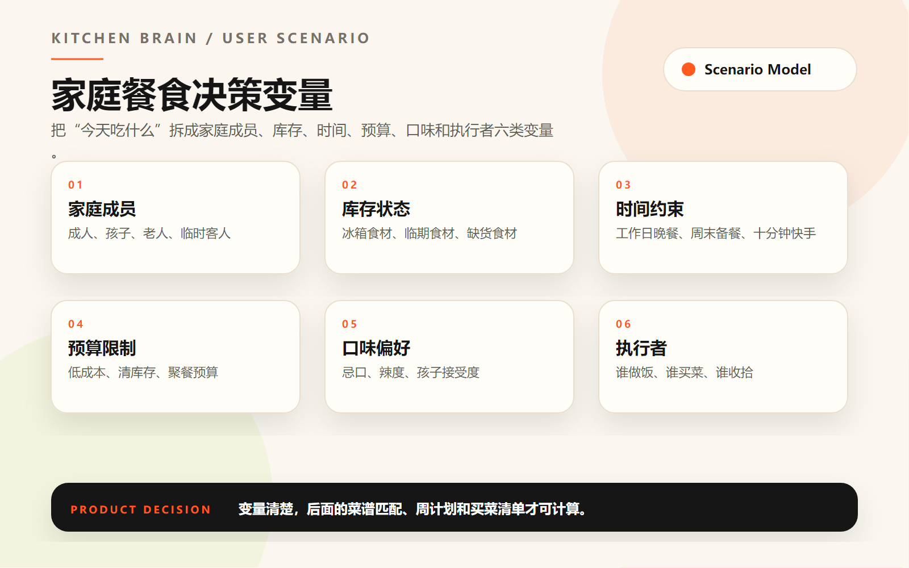The image size is (909, 568).
Task: Select the 执行者 card
Action: coord(723,357)
